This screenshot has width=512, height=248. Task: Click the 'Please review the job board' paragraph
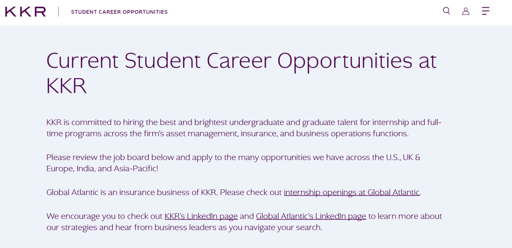(x=233, y=163)
